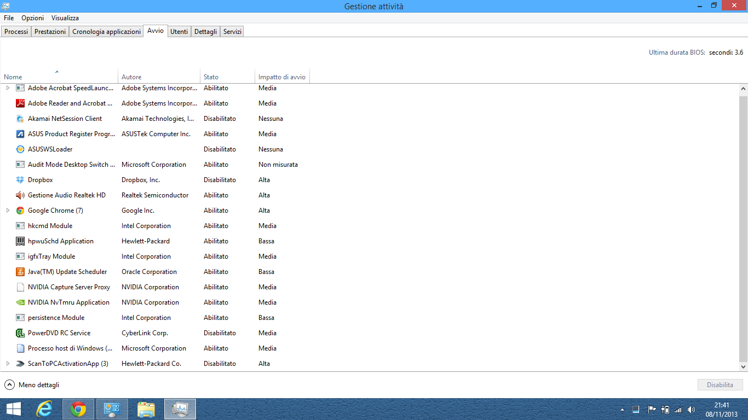Click Oracle Corporation author cell
The height and width of the screenshot is (420, 748).
[149, 272]
